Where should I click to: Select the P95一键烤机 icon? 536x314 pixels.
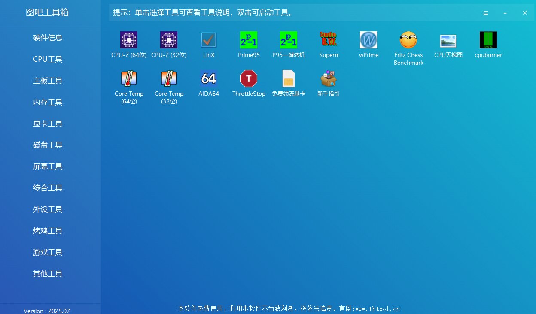tap(289, 40)
